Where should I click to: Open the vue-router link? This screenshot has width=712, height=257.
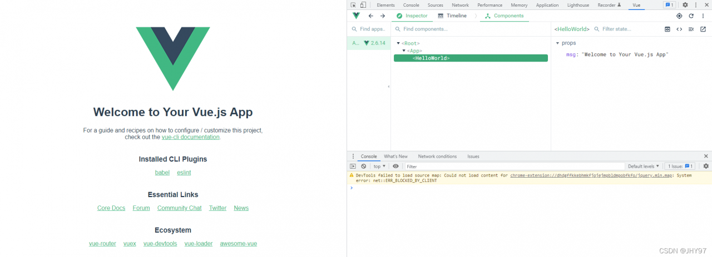point(102,244)
